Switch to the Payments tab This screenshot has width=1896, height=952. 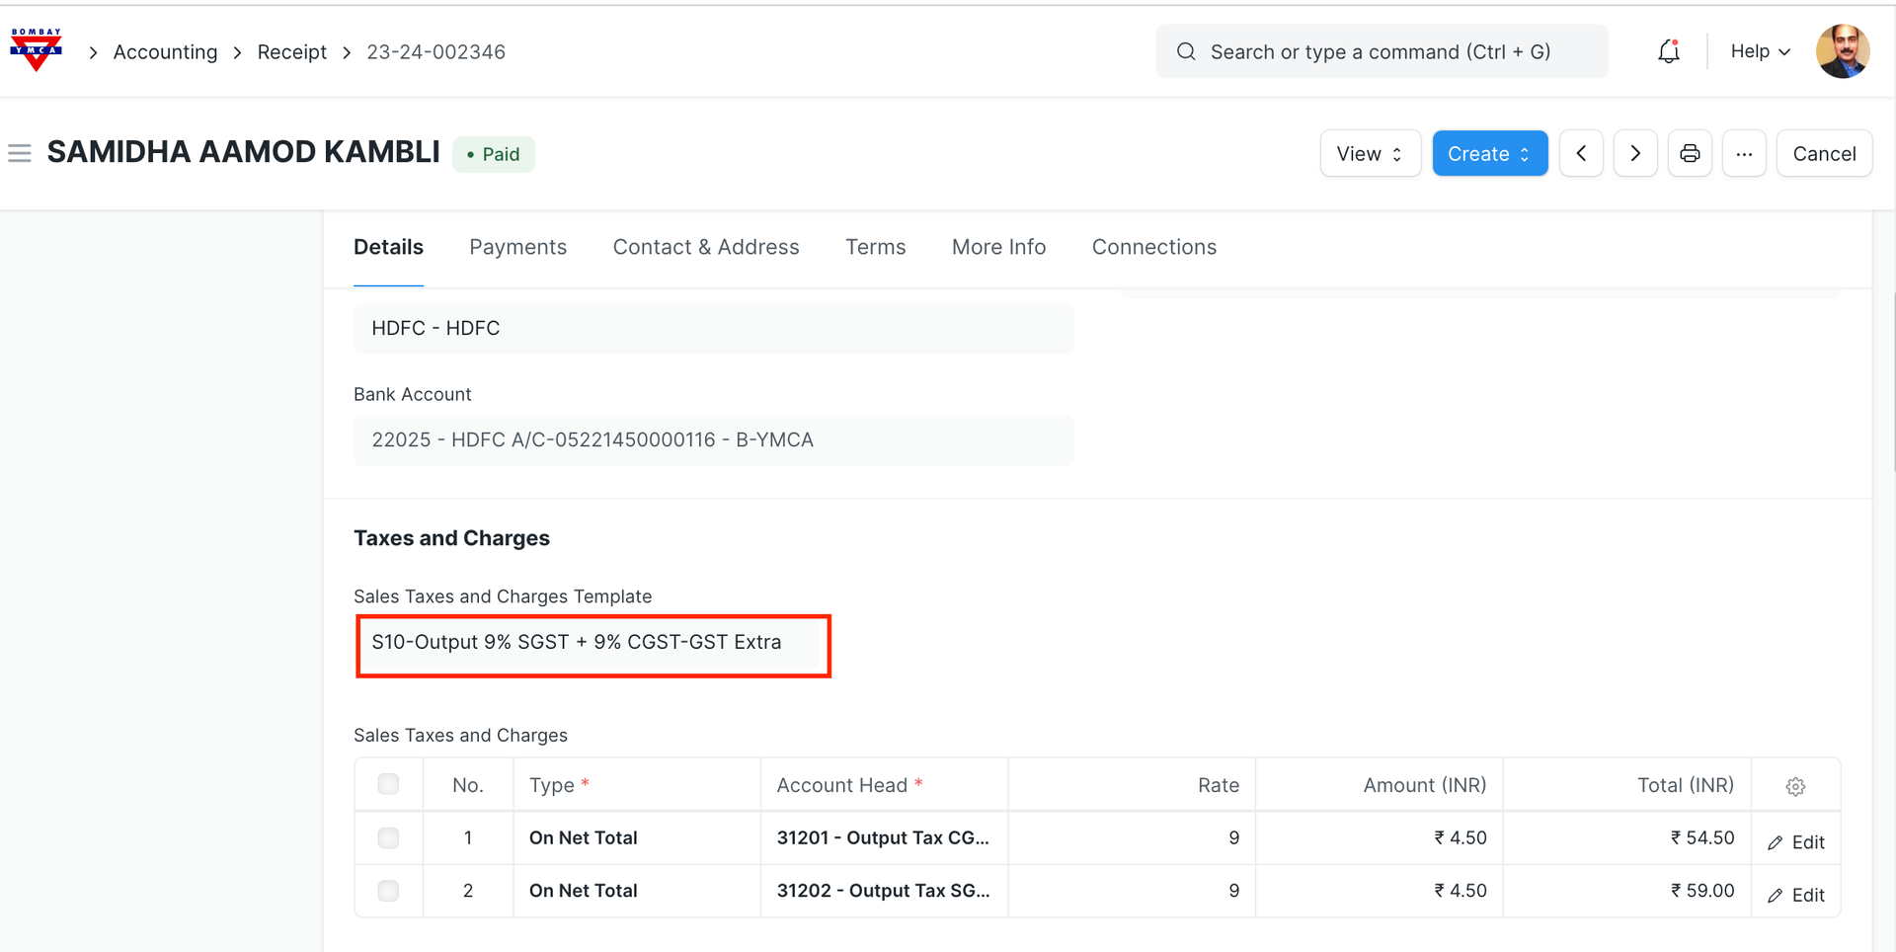(517, 247)
